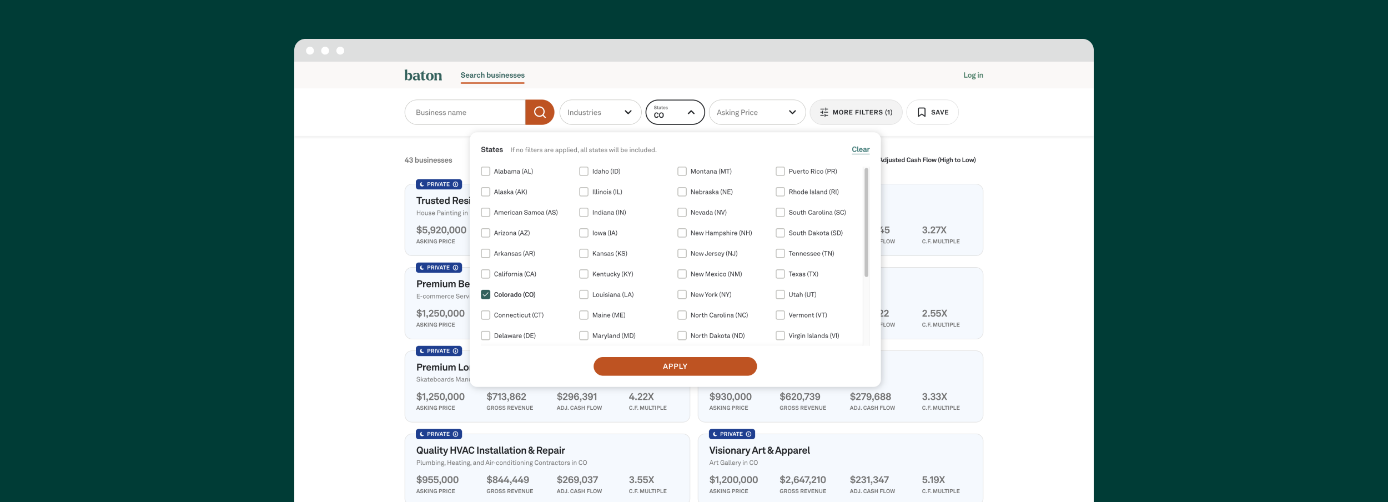Click the 5.19X cash flow multiple

(933, 480)
